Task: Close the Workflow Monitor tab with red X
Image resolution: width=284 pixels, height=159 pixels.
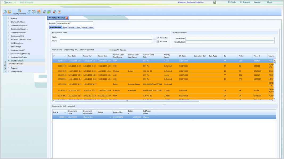Action: (x=67, y=18)
